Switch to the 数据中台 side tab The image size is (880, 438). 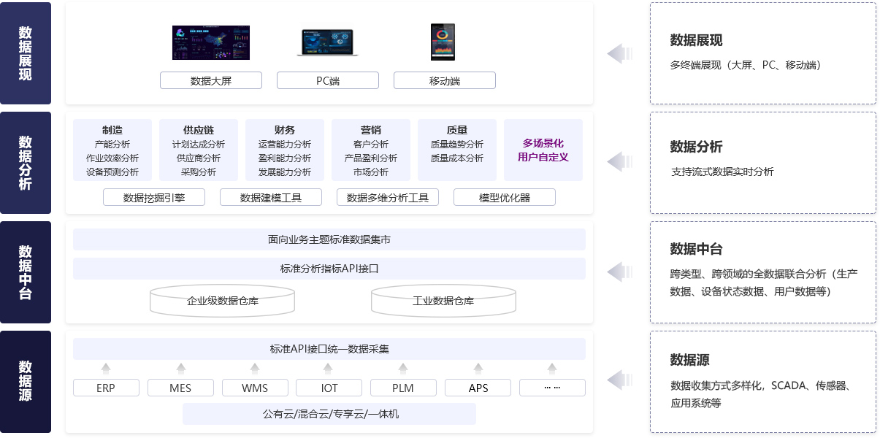coord(26,272)
